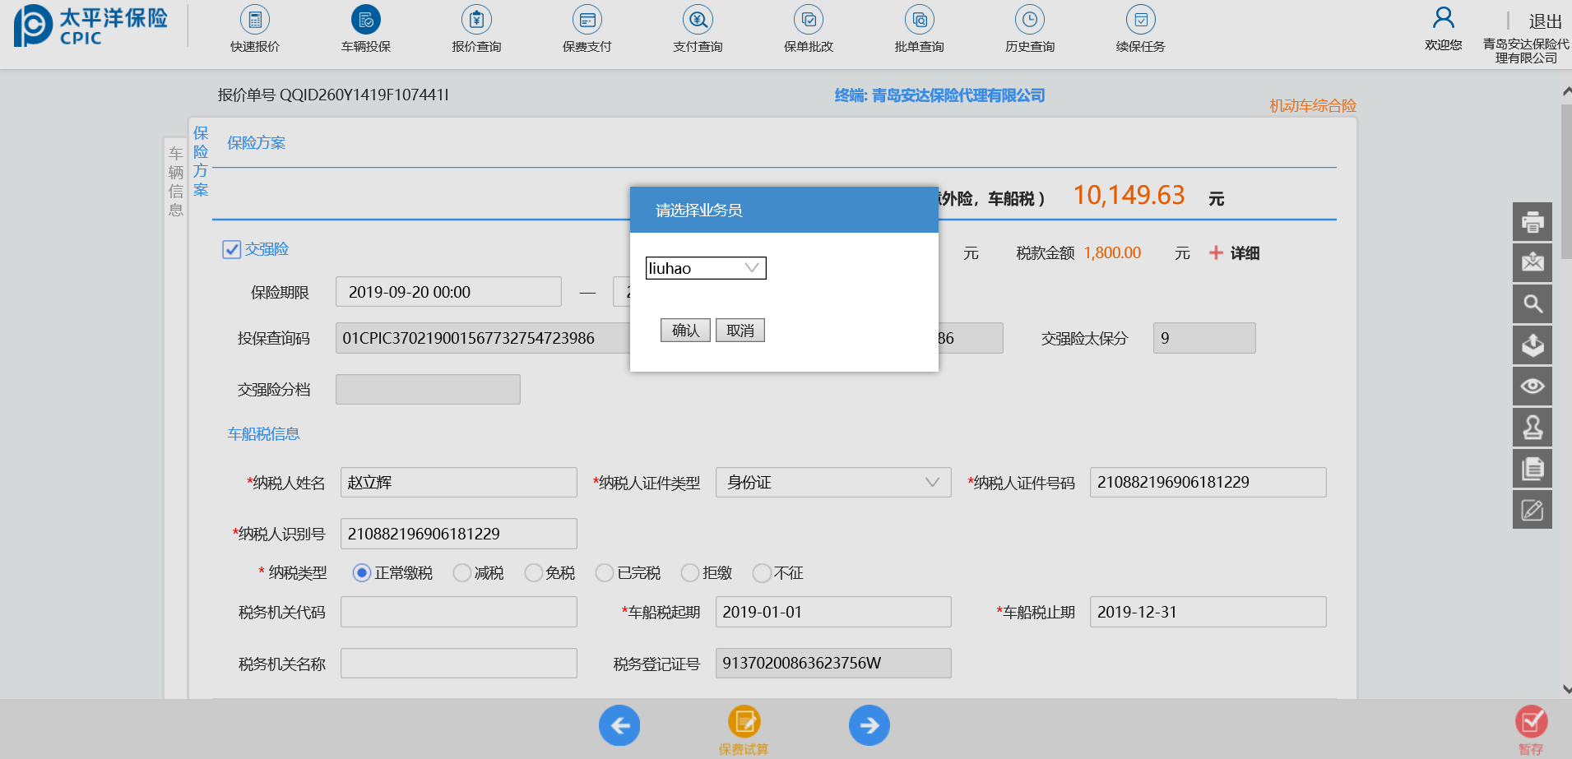
Task: Expand the 纳税人证件类型 dropdown
Action: coord(832,483)
